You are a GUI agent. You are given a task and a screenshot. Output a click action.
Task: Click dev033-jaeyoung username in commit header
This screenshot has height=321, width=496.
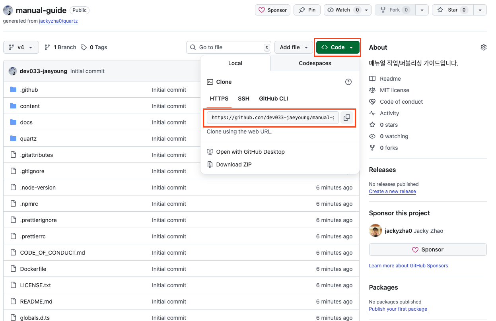click(43, 71)
